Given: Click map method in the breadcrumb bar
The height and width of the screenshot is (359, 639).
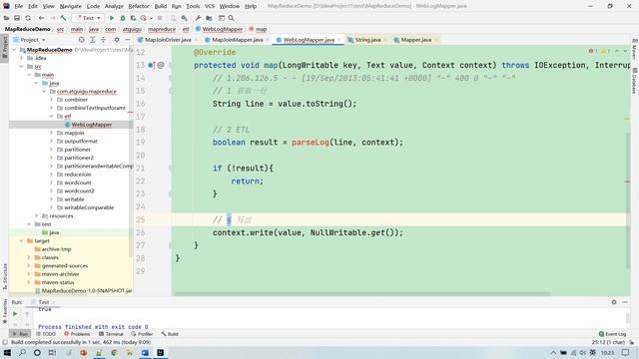Looking at the screenshot, I should (x=261, y=29).
